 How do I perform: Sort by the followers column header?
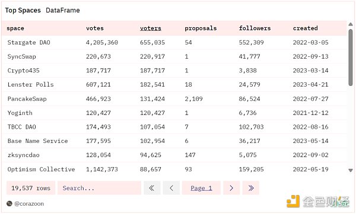255,28
